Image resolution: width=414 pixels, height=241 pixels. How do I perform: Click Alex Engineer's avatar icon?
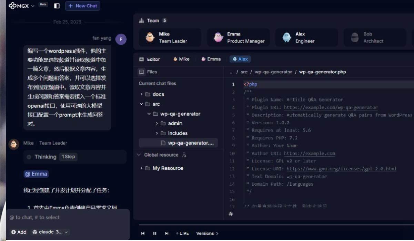pos(286,38)
